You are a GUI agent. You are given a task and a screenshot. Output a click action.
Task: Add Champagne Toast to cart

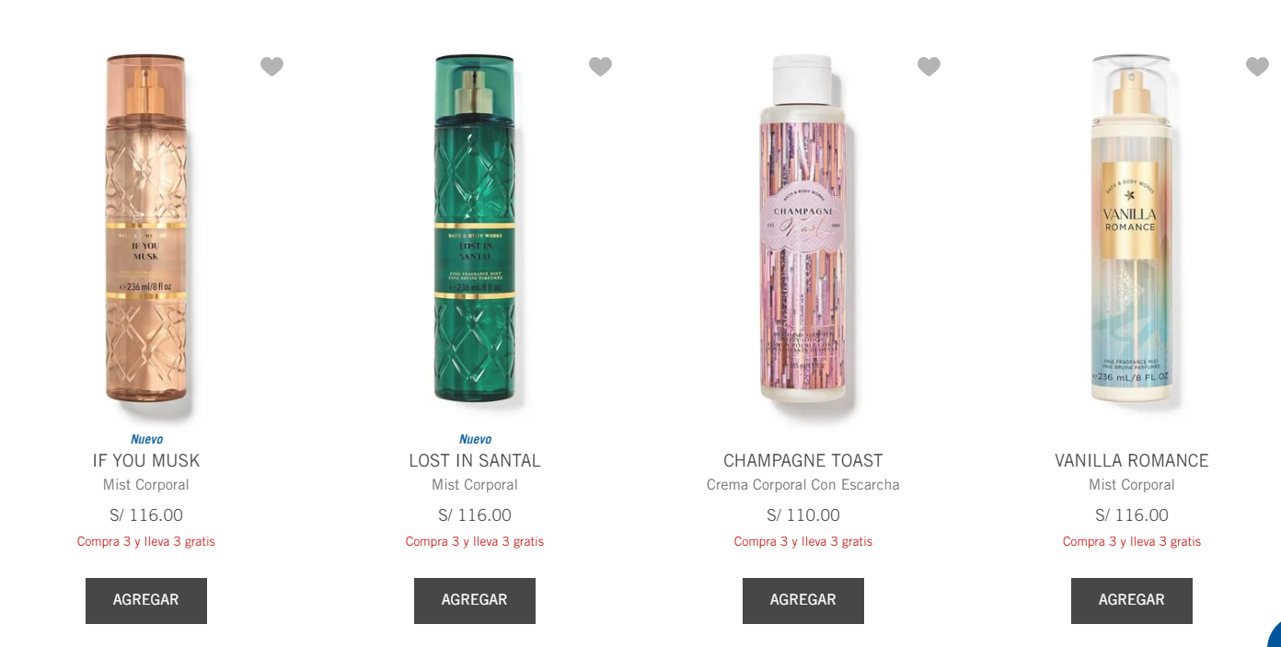[803, 601]
